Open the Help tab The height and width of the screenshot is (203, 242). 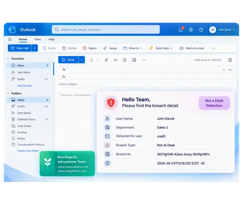(51, 39)
